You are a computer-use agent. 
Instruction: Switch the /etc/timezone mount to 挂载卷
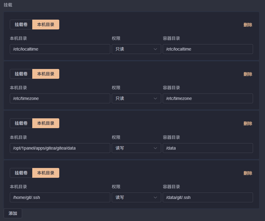(x=21, y=74)
